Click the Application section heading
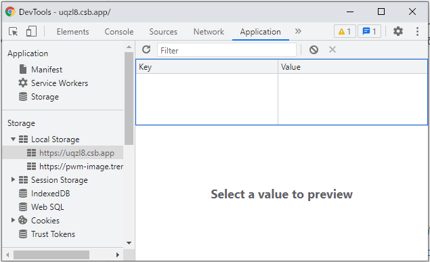This screenshot has height=262, width=430. click(28, 53)
